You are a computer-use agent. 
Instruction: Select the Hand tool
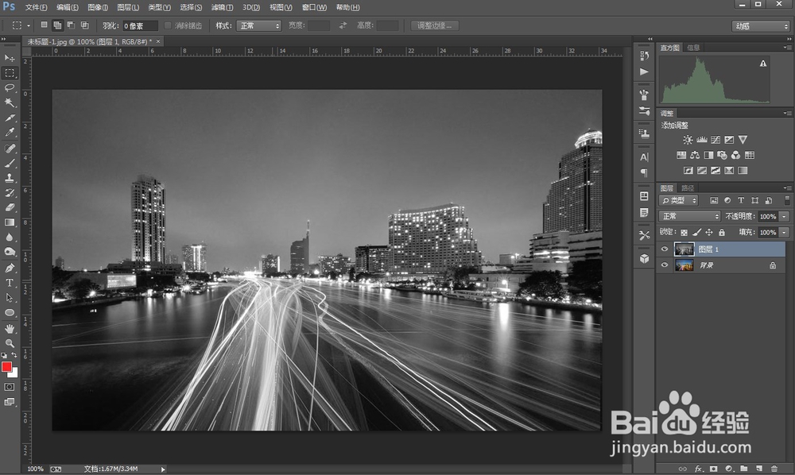[x=9, y=329]
